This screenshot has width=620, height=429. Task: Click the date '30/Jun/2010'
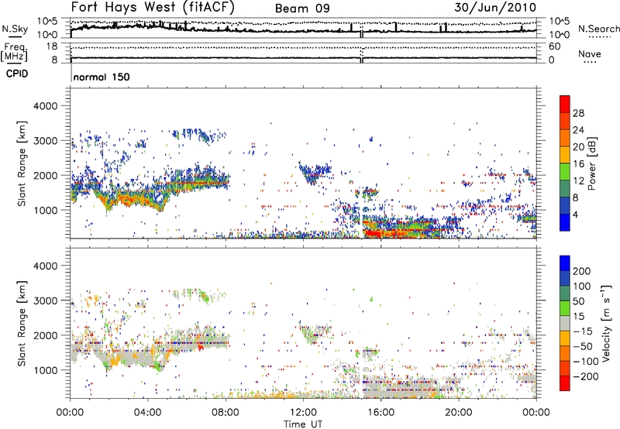coord(495,8)
